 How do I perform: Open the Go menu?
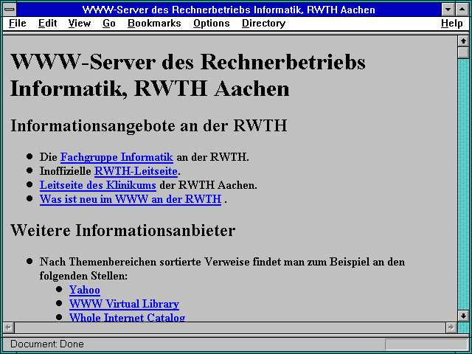109,23
